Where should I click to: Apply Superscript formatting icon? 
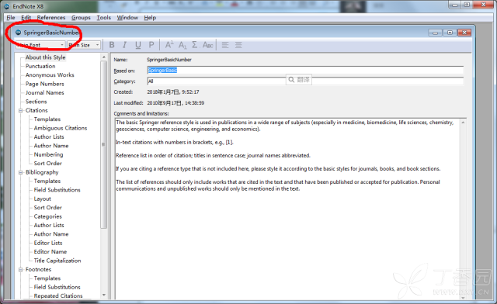coord(169,45)
